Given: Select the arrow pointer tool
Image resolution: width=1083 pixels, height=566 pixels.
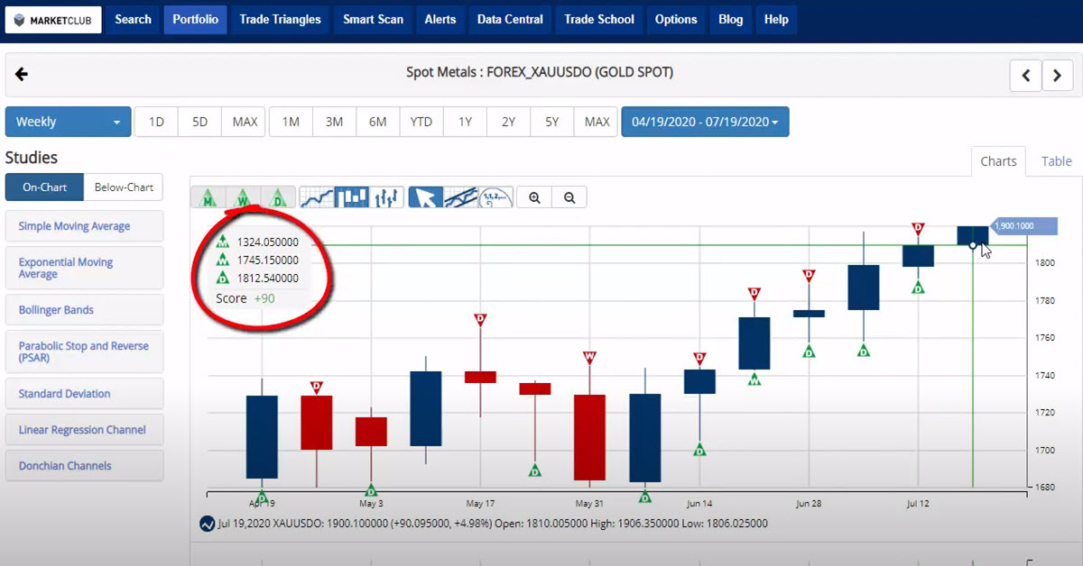Looking at the screenshot, I should [x=426, y=196].
